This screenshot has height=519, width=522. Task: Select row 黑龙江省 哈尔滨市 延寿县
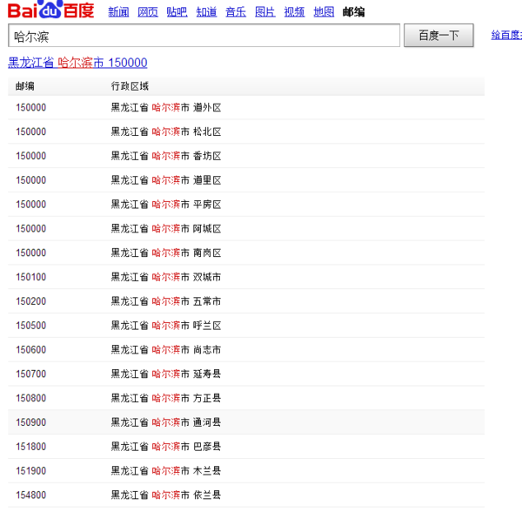[246, 374]
